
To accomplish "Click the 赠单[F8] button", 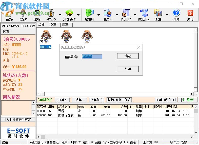I will tap(96, 100).
